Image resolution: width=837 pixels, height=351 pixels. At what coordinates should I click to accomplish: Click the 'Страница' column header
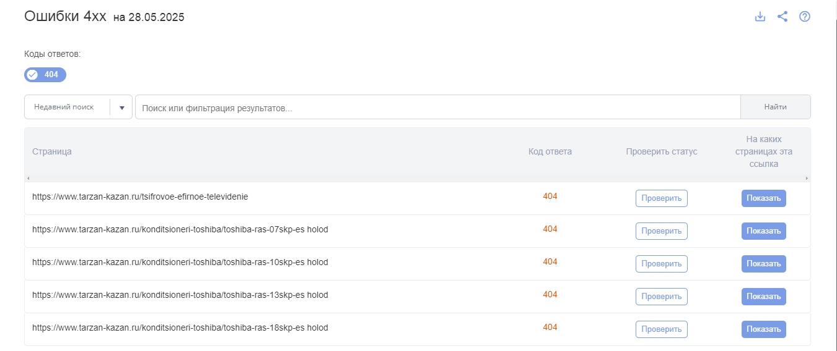point(52,151)
